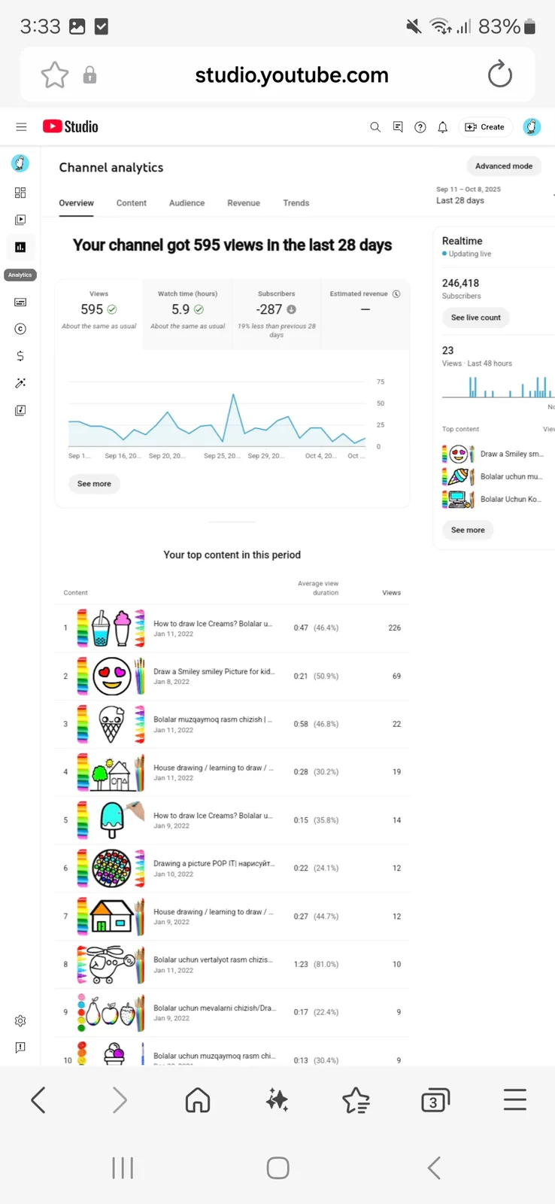Bookmark the page with the browser star

pos(55,75)
